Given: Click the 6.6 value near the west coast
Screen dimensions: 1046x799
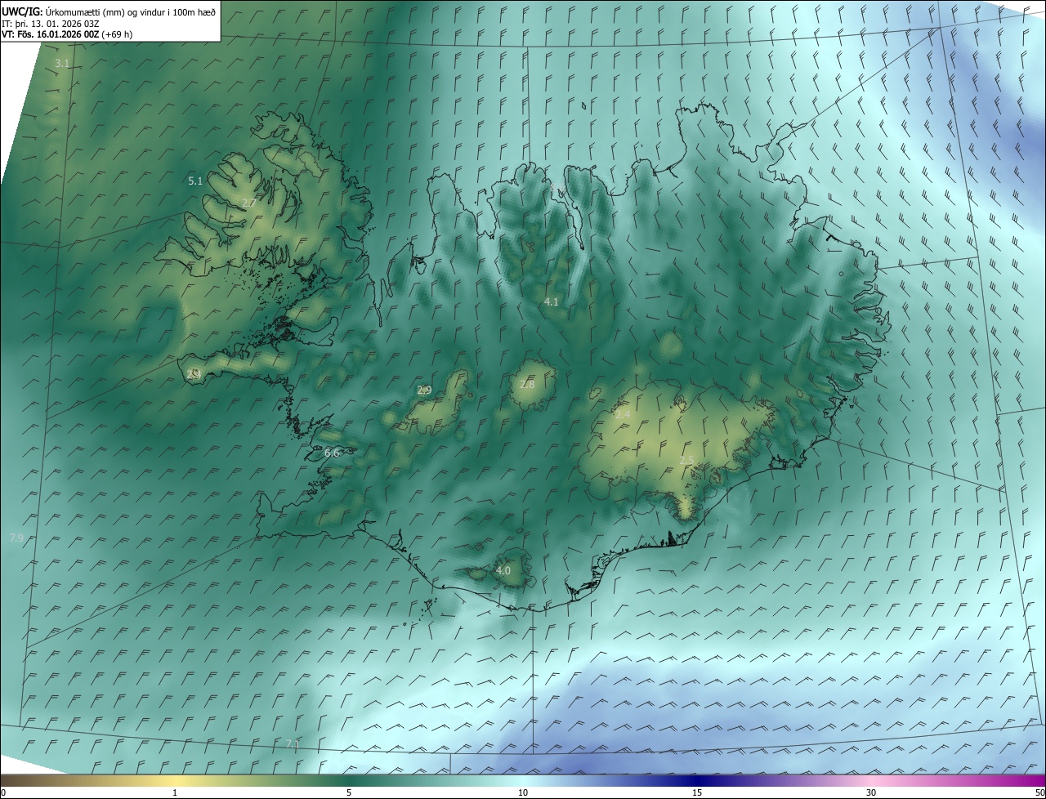Looking at the screenshot, I should click(x=332, y=453).
